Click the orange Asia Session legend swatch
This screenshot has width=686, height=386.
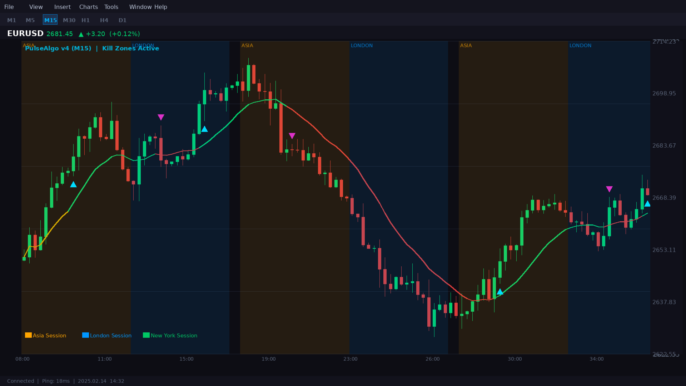point(28,335)
